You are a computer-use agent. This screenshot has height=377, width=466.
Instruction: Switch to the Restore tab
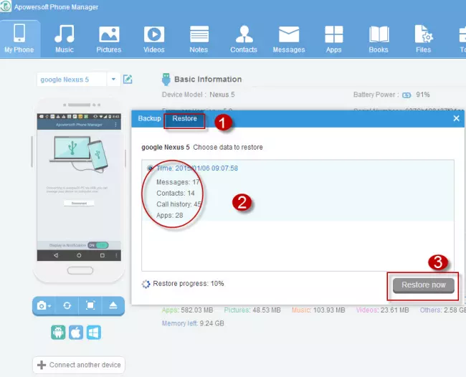tap(184, 118)
